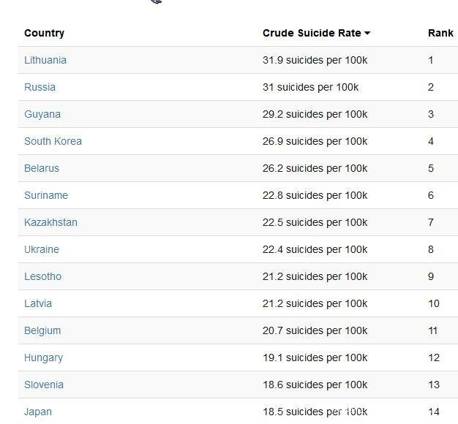Select the Ukraine link
This screenshot has width=458, height=424.
pyautogui.click(x=42, y=249)
